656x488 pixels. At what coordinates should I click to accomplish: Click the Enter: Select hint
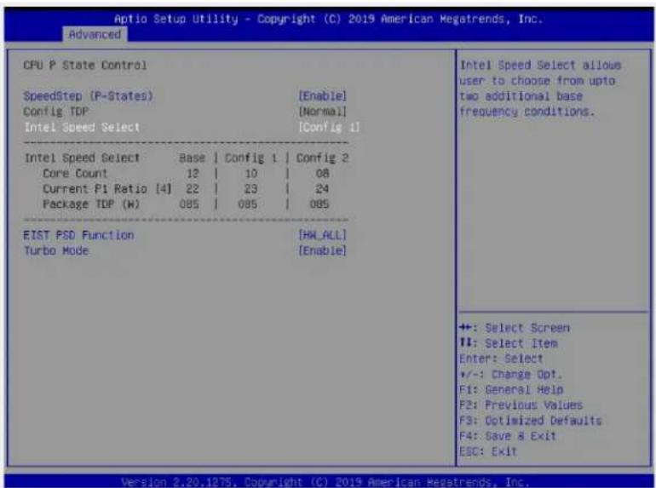501,359
